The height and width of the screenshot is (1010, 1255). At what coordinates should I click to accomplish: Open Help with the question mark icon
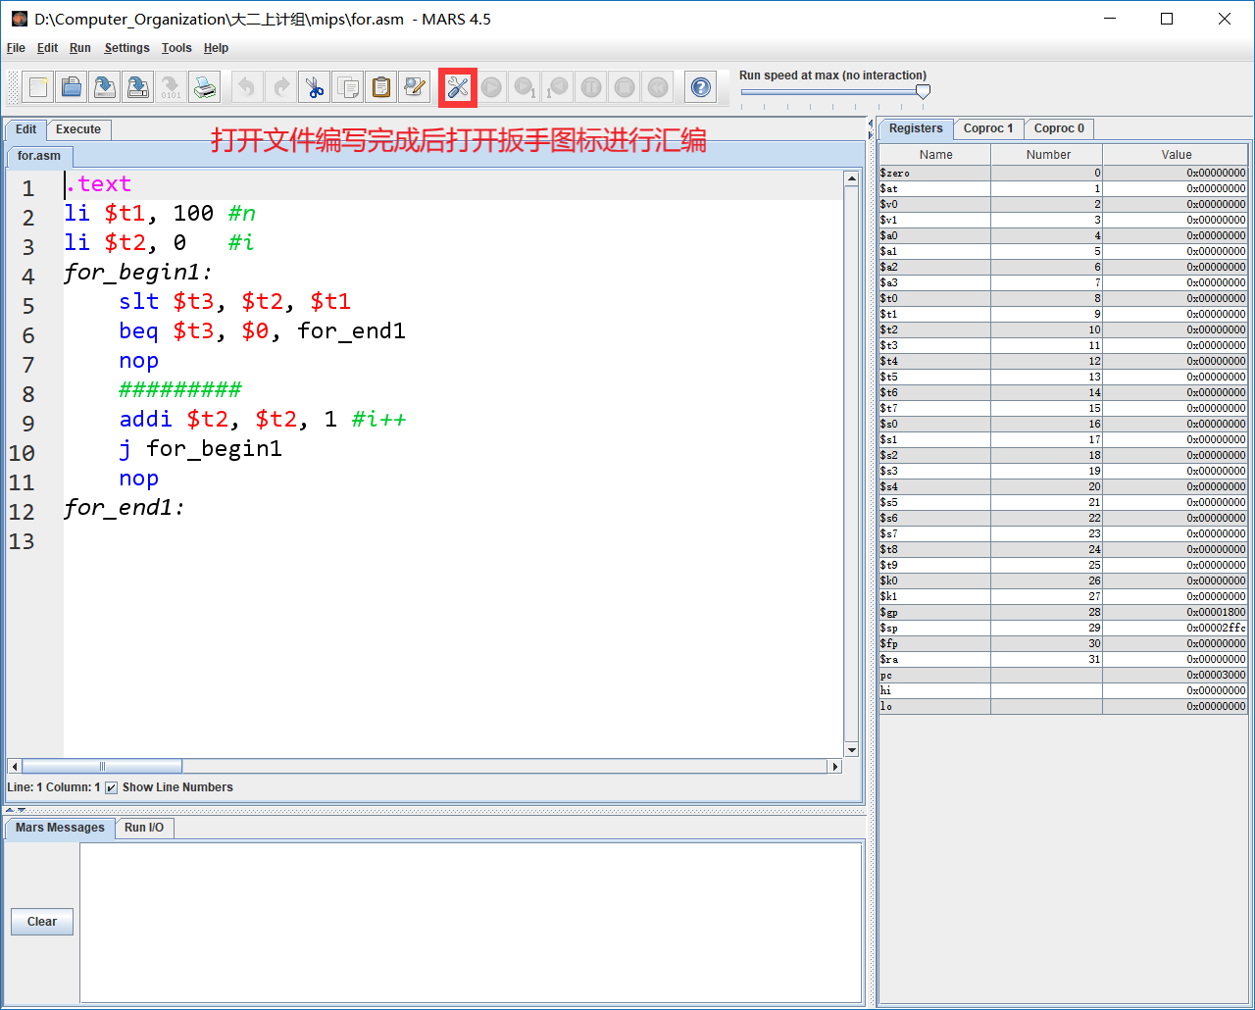pos(701,87)
